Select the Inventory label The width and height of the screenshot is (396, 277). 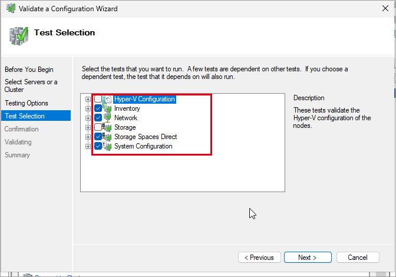(x=127, y=108)
